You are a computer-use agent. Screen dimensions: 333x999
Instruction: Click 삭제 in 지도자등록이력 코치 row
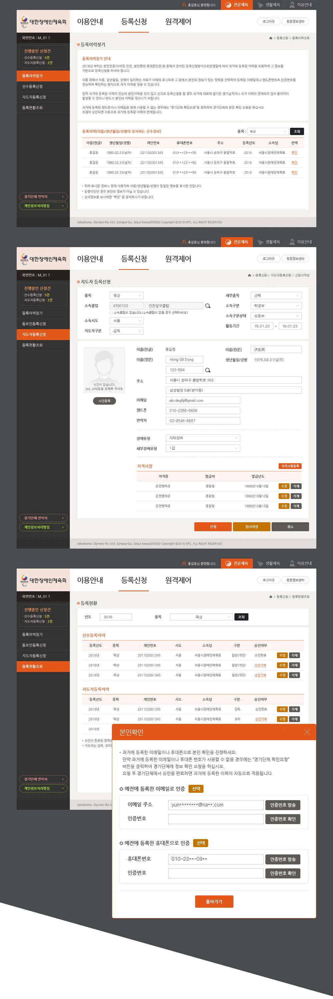(x=295, y=719)
